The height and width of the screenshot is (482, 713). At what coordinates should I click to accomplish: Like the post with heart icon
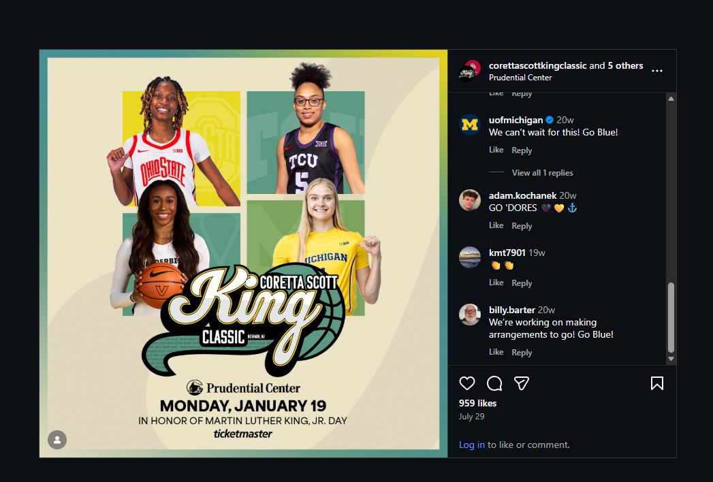(x=467, y=383)
